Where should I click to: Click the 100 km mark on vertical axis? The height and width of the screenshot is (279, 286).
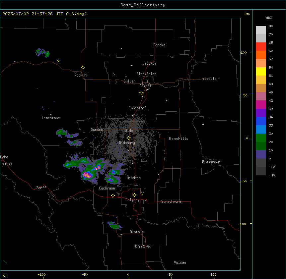244,52
